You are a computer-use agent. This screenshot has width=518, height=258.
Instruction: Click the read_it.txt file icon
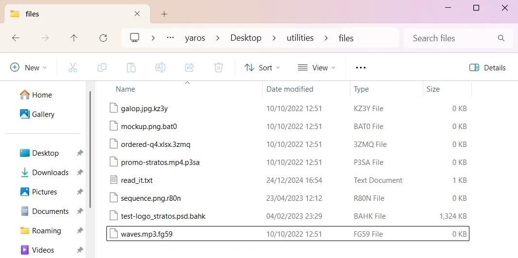[114, 180]
